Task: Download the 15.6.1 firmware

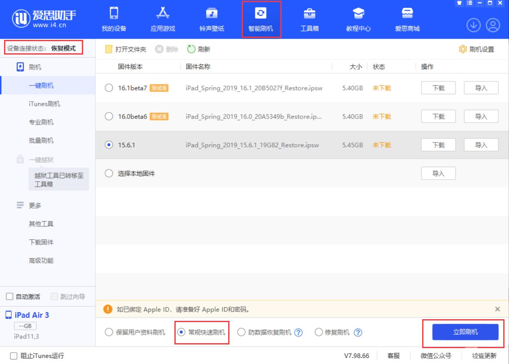Action: 438,145
